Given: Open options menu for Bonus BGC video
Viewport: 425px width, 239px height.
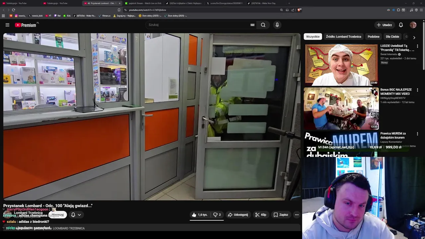Looking at the screenshot, I should (417, 90).
